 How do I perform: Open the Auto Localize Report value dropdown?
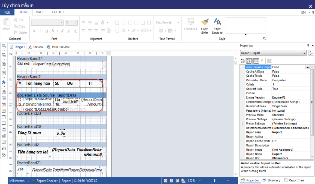click(x=308, y=67)
